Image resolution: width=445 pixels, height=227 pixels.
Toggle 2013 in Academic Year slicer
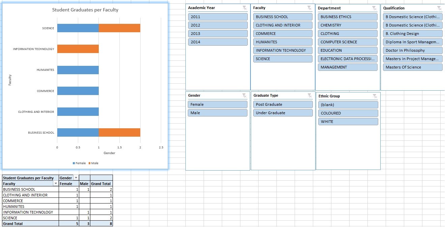tap(218, 34)
